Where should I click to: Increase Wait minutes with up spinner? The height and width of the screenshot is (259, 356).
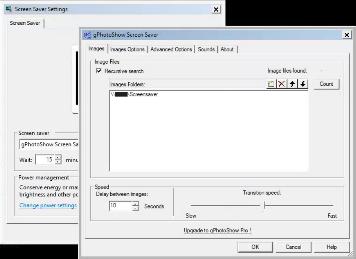[58, 157]
